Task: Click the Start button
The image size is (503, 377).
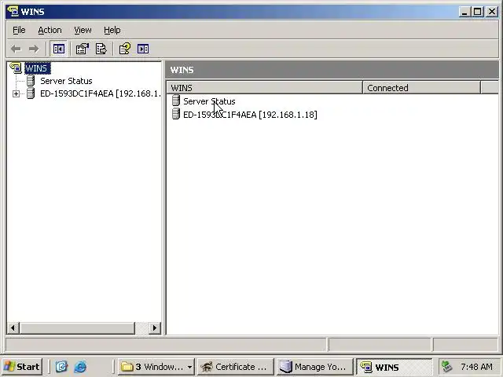Action: [x=22, y=367]
